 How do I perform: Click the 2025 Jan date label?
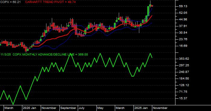[141, 108]
